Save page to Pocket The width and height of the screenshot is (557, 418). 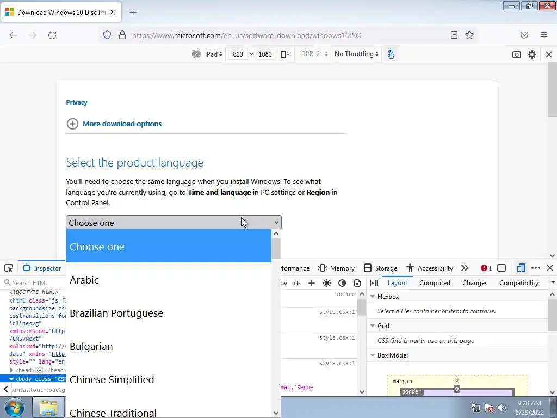click(x=524, y=35)
